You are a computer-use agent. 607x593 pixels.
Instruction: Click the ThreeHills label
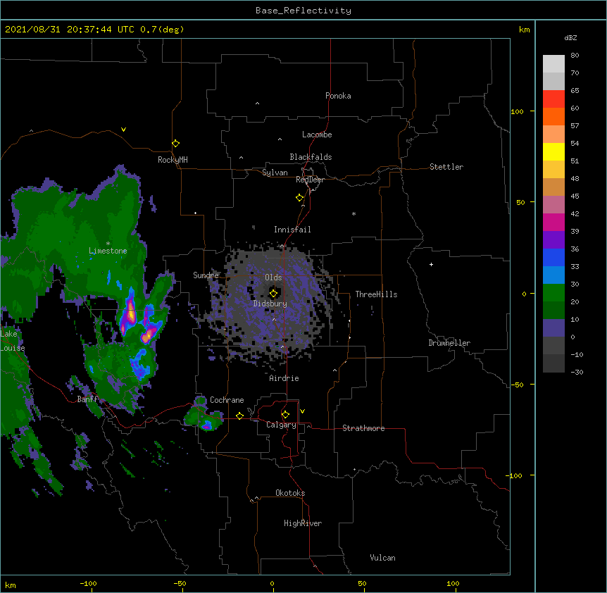376,294
